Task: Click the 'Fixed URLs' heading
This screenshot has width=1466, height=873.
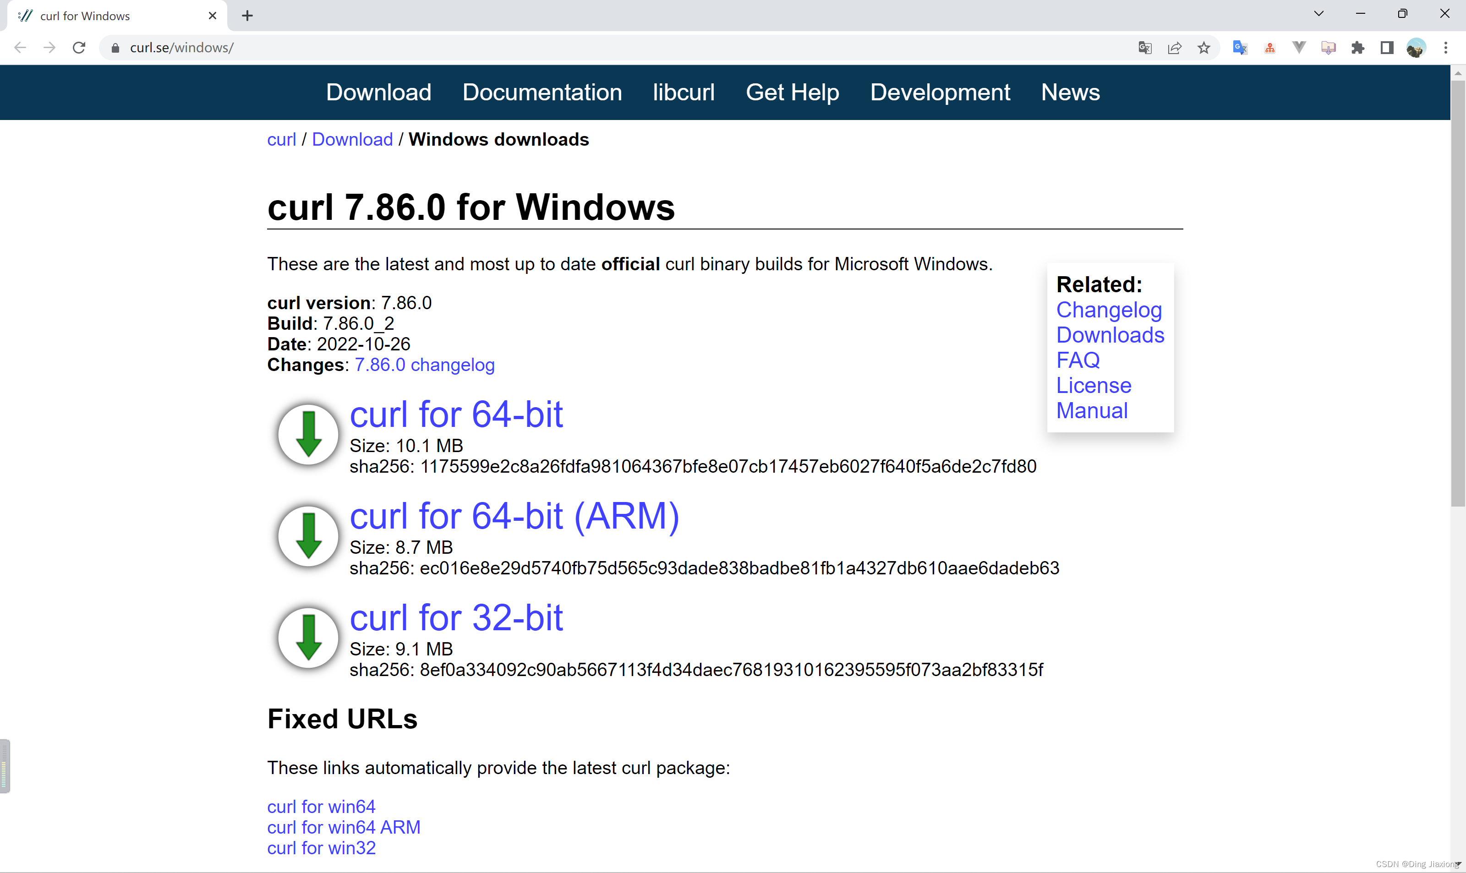Action: (x=342, y=719)
